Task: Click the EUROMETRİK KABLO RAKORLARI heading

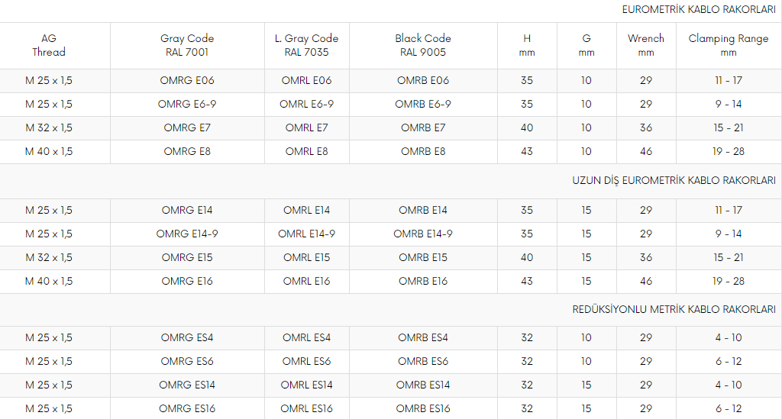Action: (x=699, y=9)
